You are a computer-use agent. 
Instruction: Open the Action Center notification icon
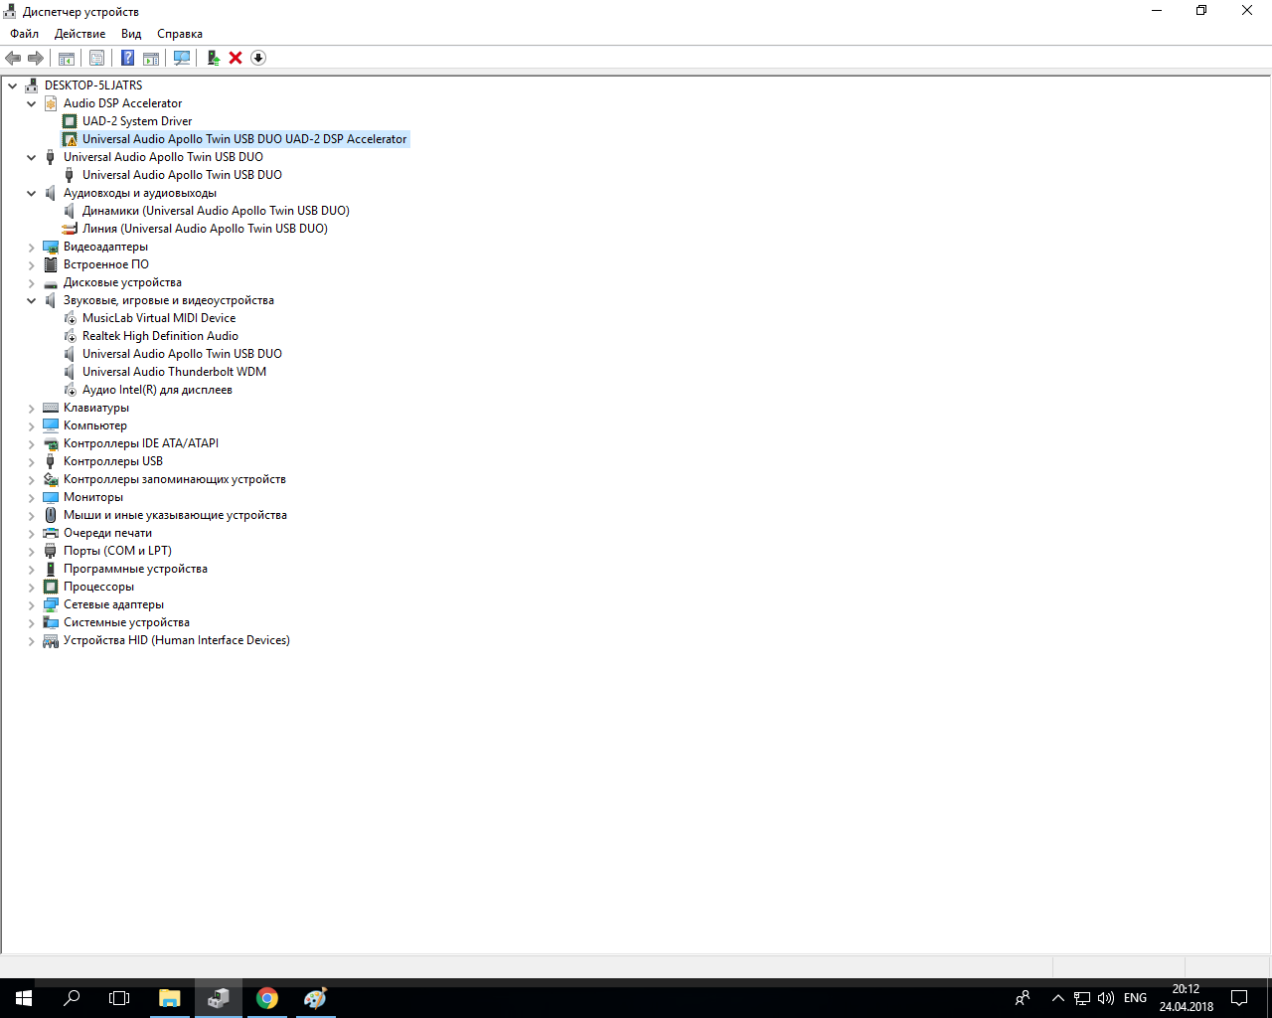pos(1239,998)
